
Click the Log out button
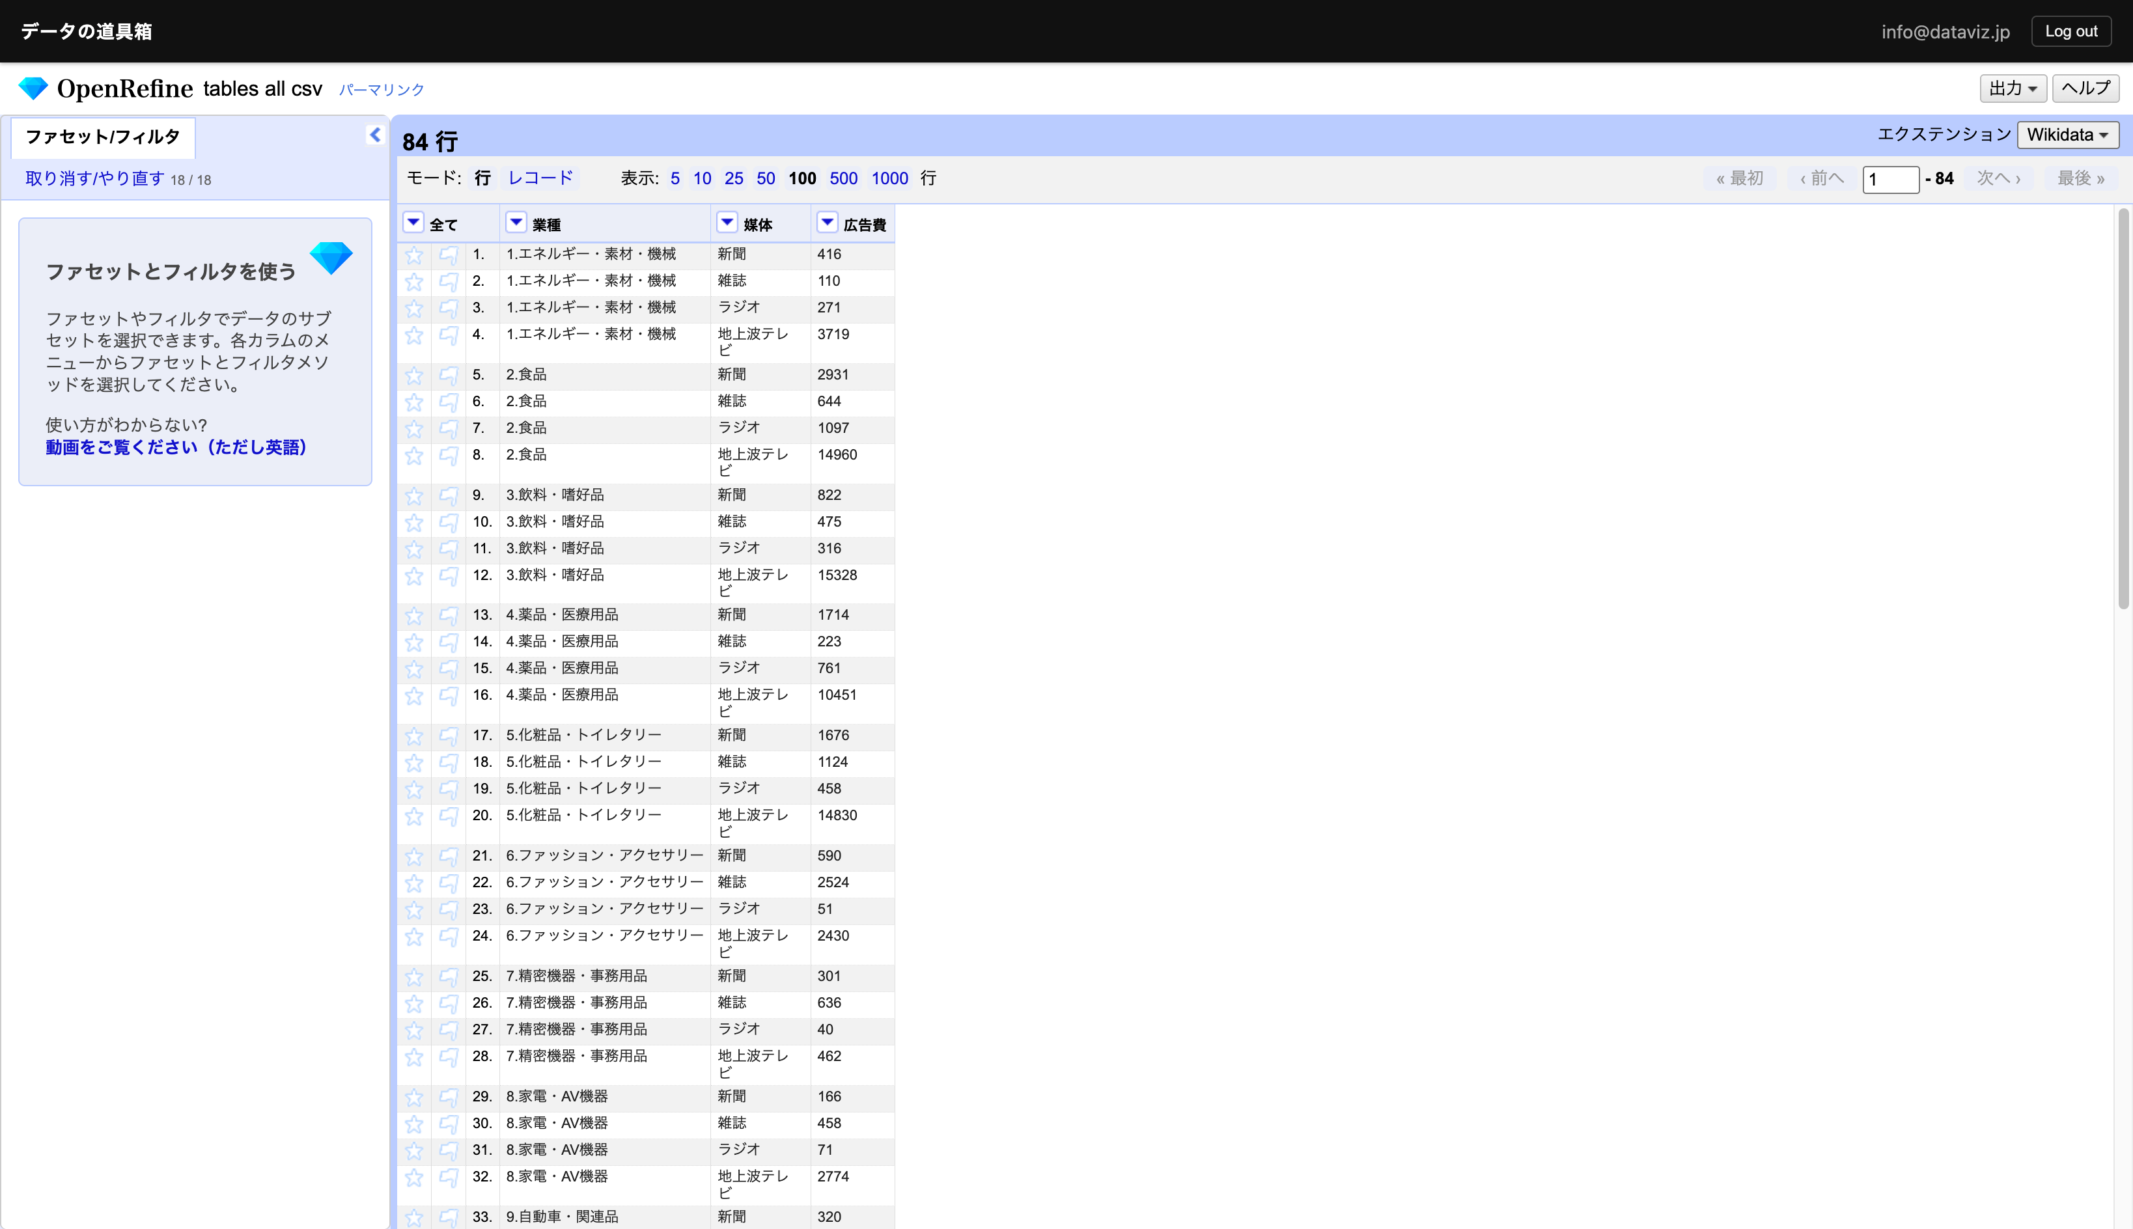click(2070, 31)
